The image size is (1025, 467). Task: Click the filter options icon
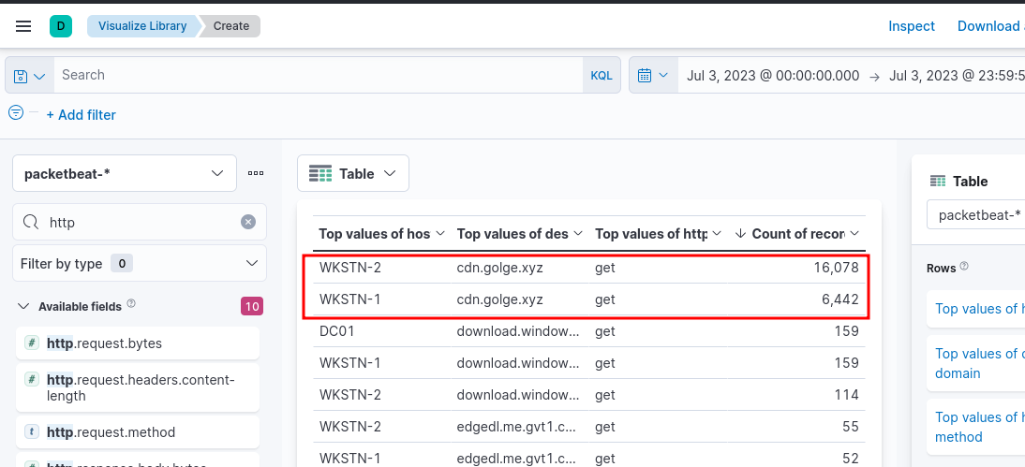(x=16, y=113)
